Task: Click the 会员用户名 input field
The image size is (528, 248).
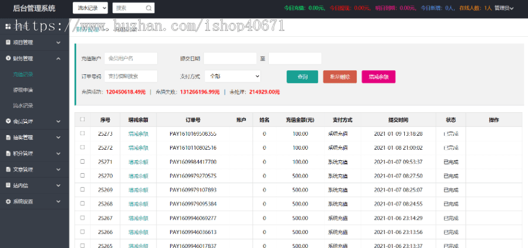Action: tap(131, 58)
